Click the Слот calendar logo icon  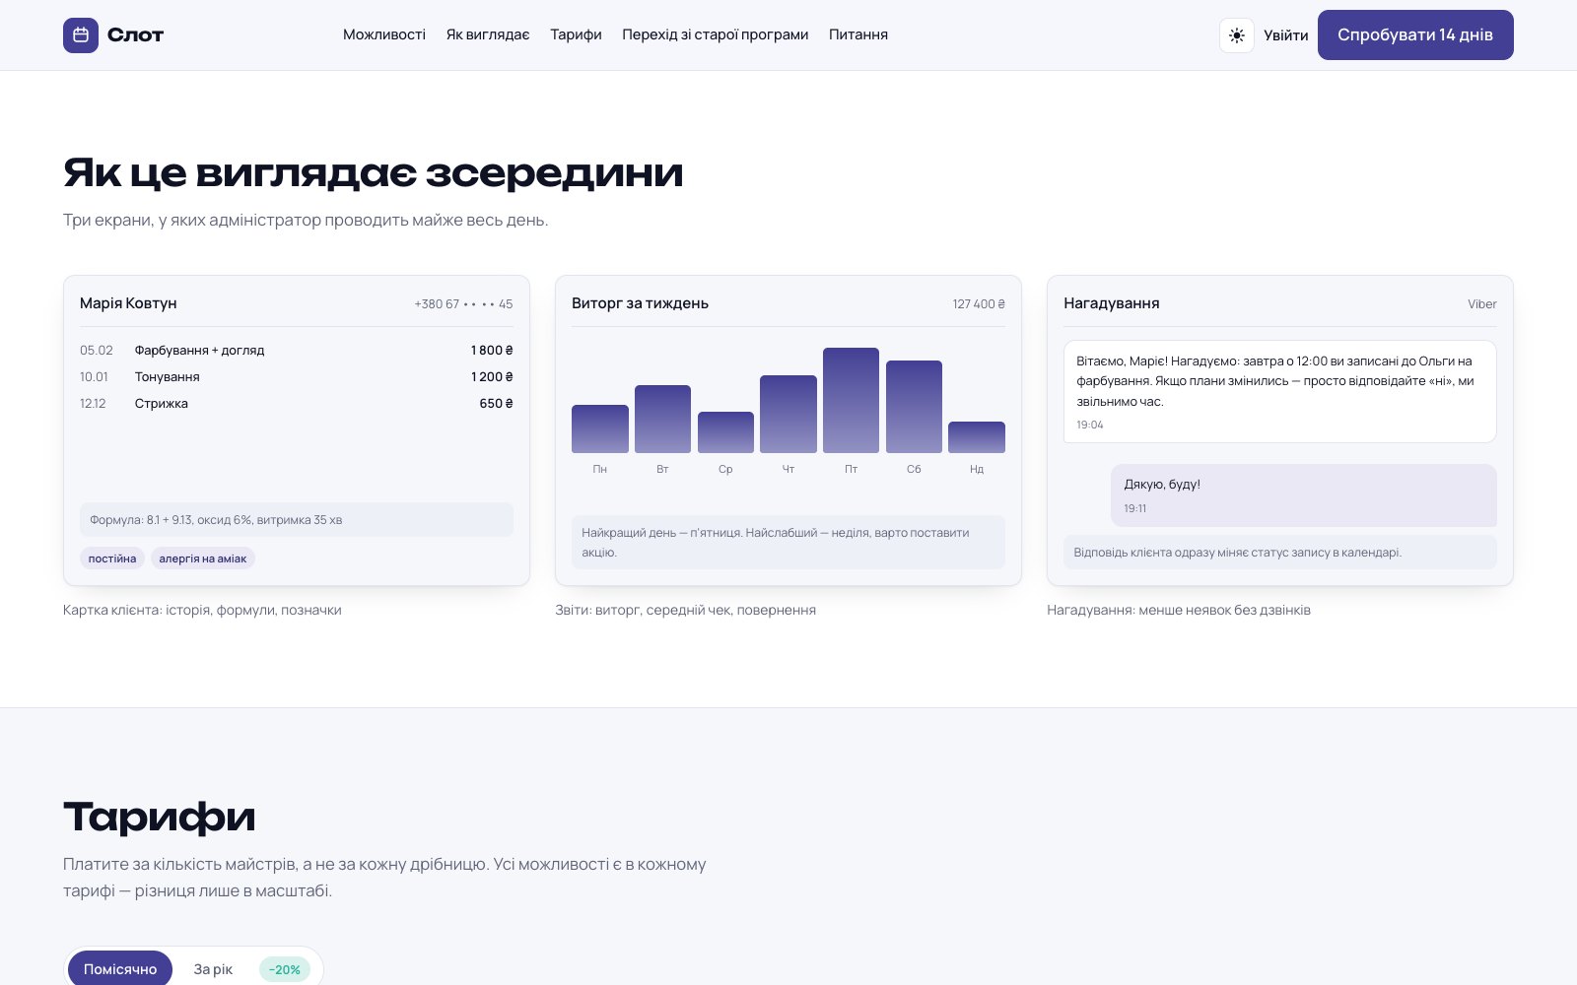[x=81, y=35]
